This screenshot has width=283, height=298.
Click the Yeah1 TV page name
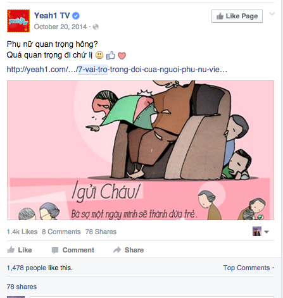tap(52, 16)
